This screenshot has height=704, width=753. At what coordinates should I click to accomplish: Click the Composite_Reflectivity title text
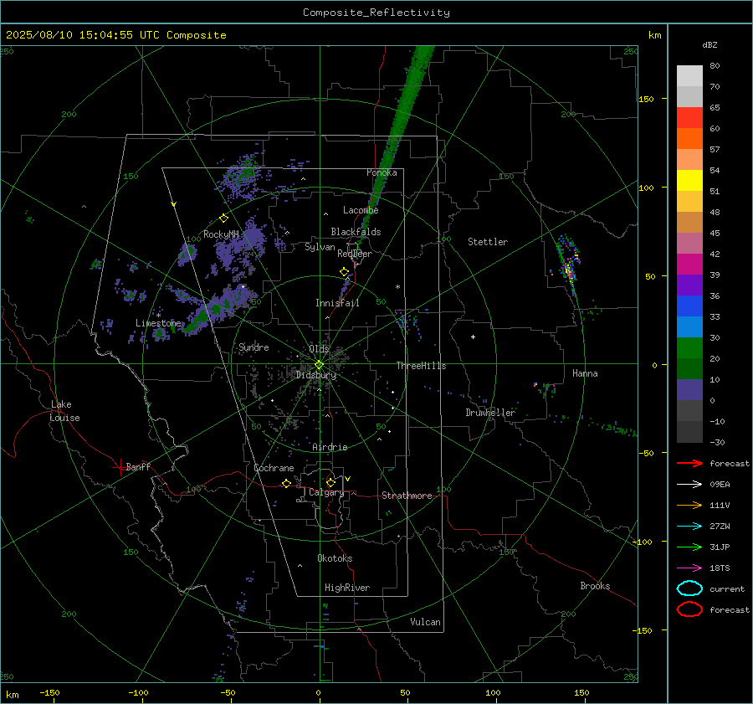[x=376, y=13]
